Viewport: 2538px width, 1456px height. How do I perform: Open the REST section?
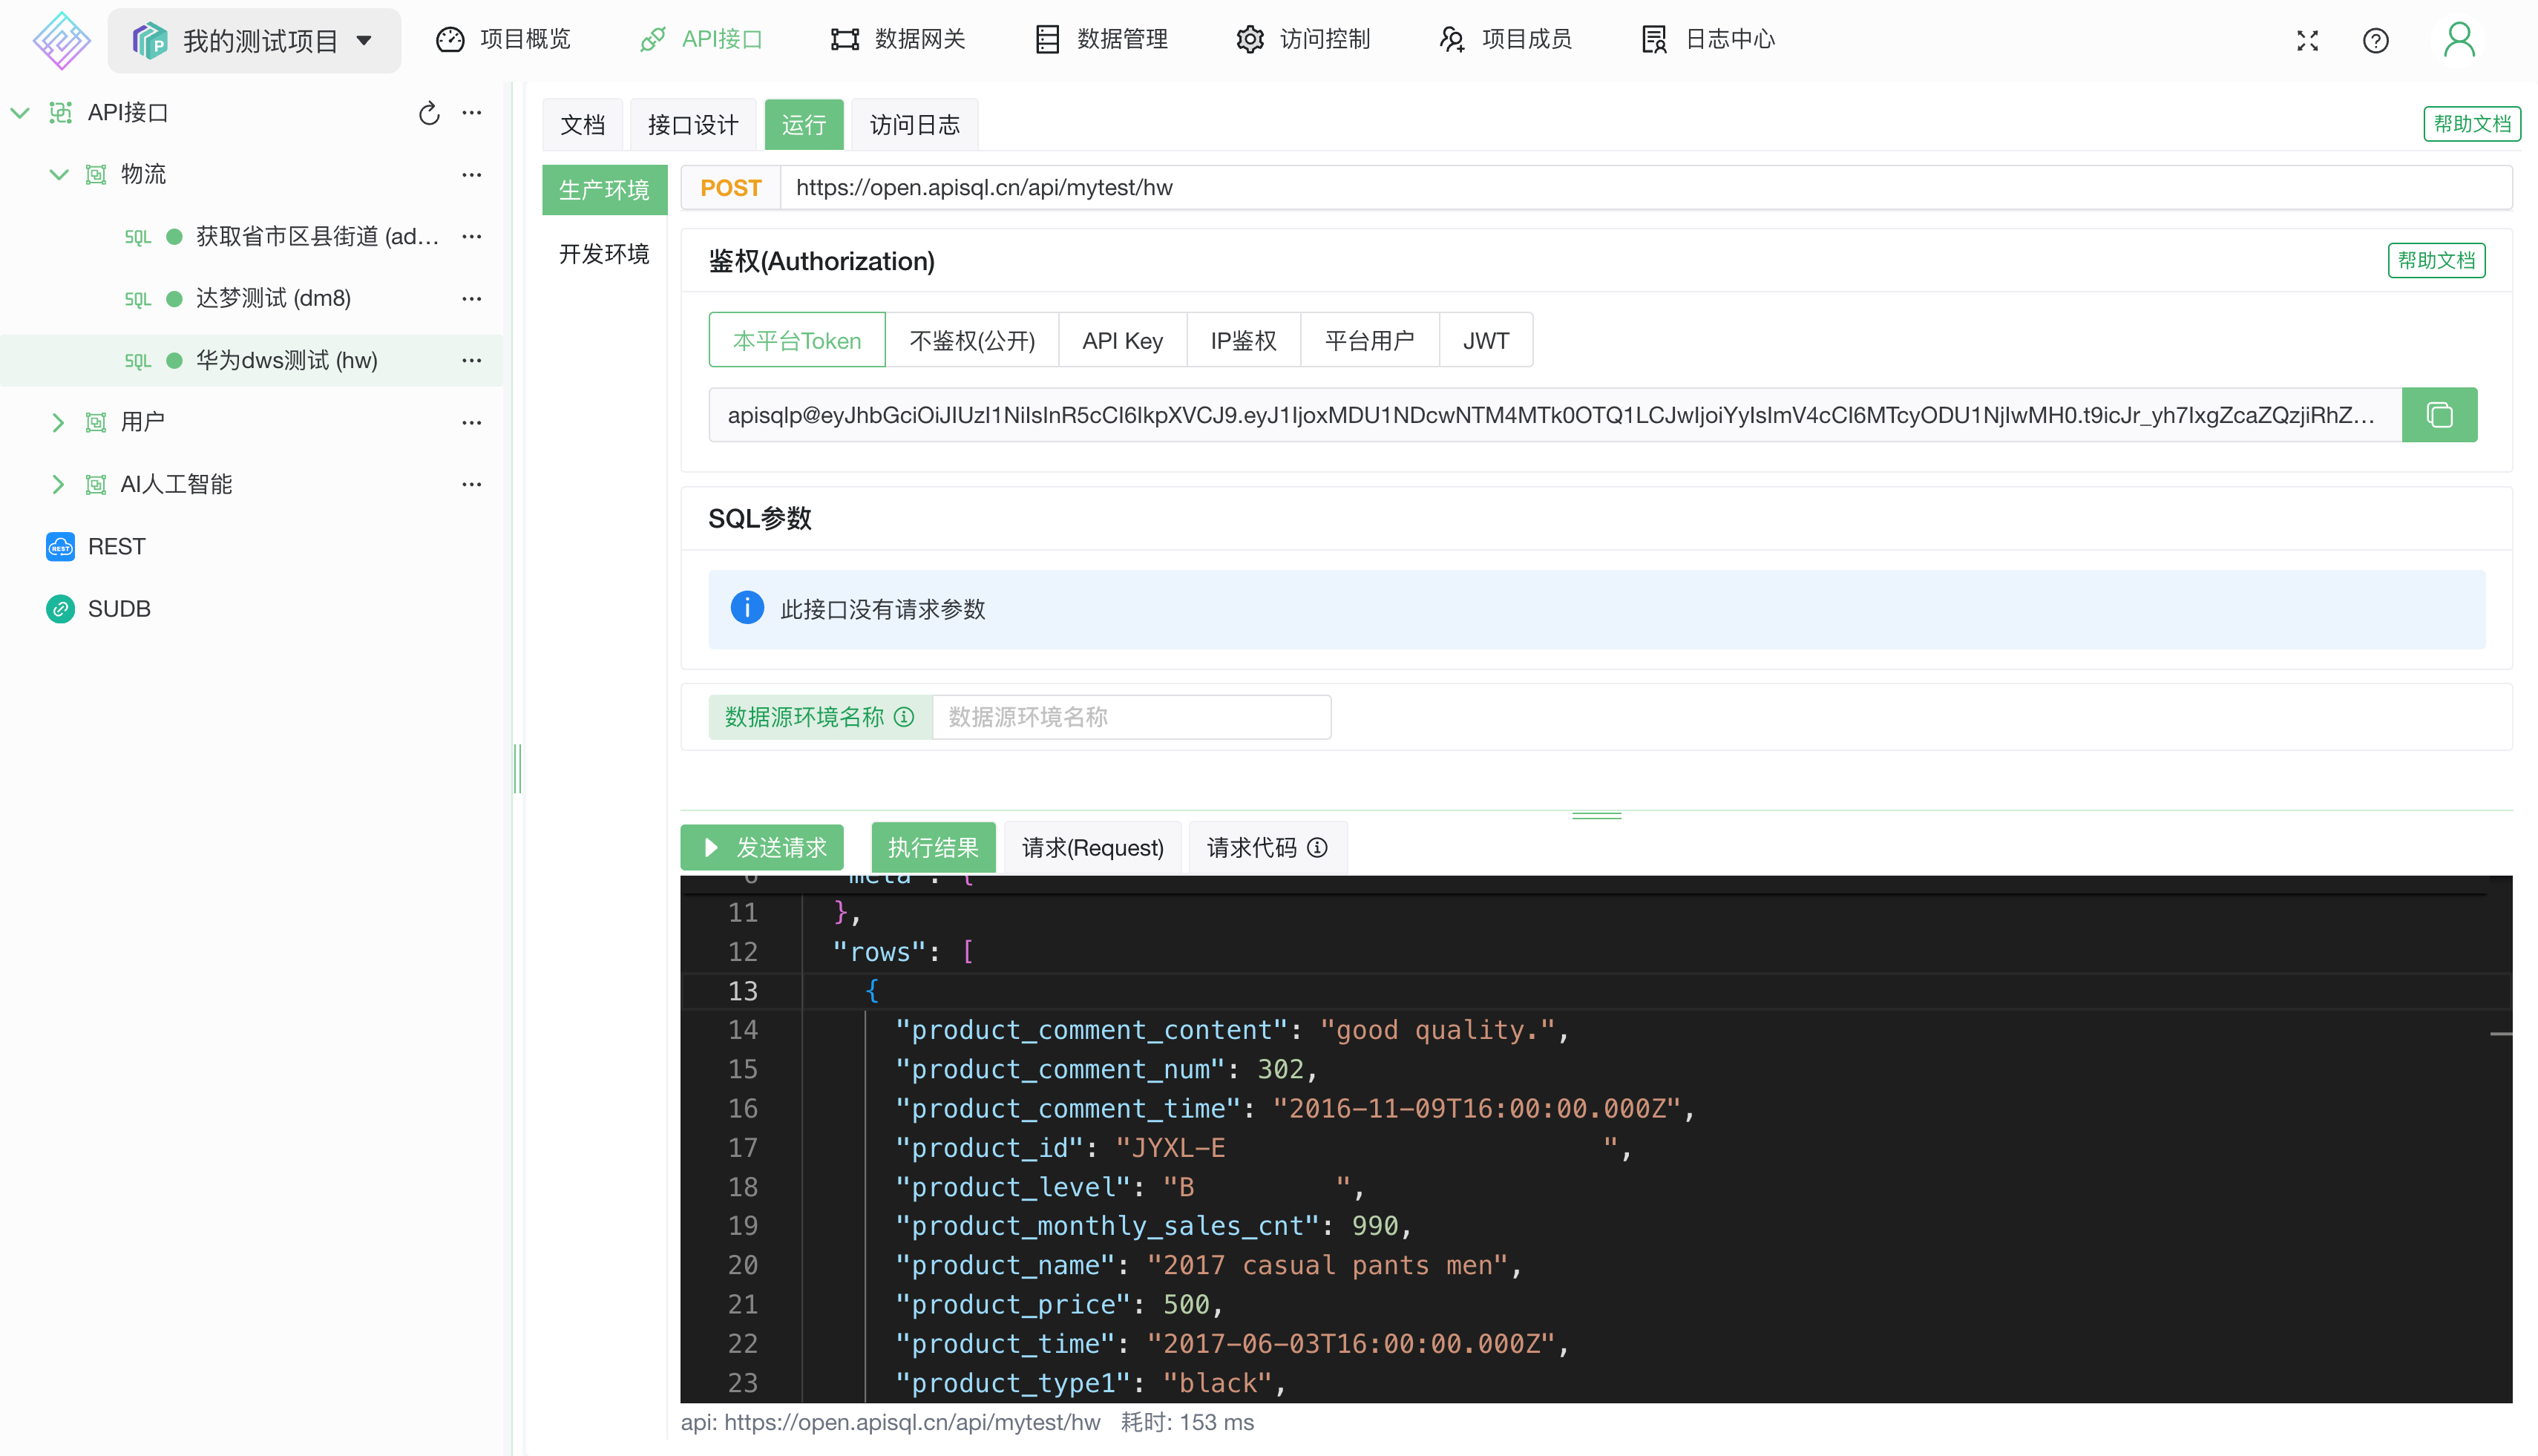pos(96,547)
